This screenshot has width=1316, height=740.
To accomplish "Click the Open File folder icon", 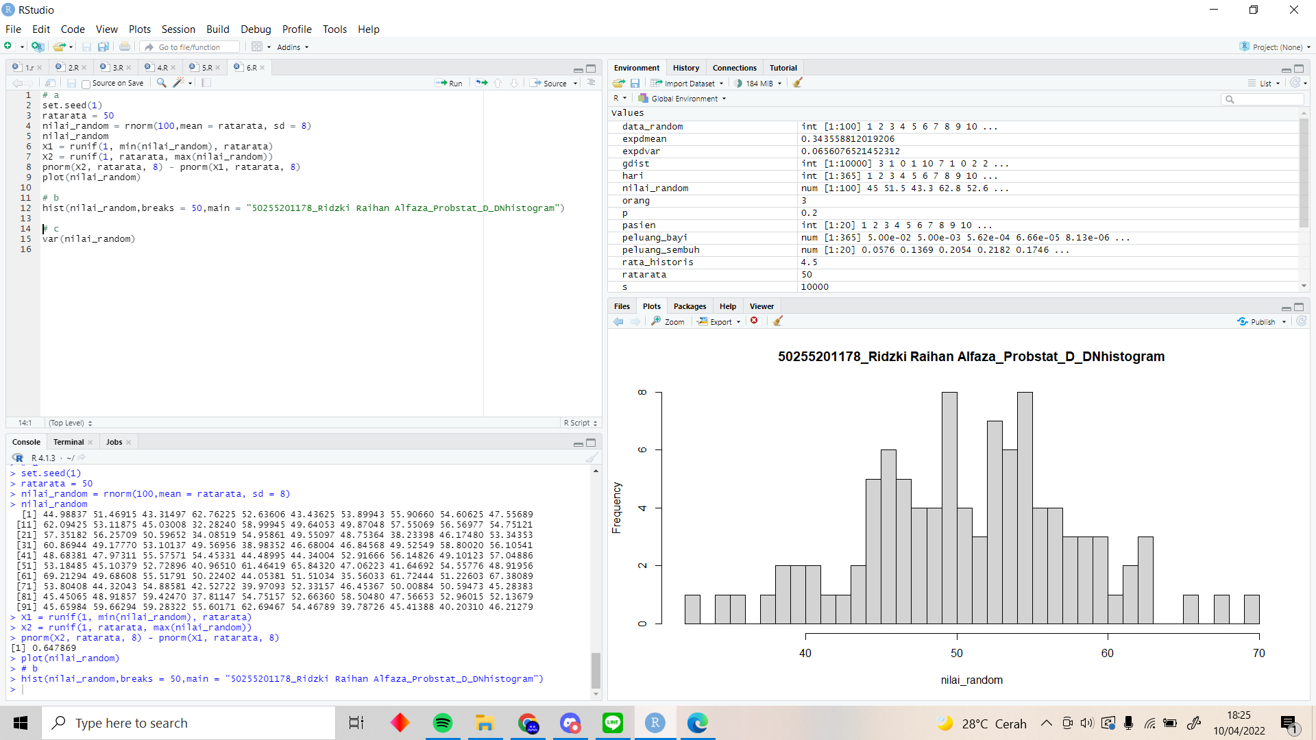I will tap(59, 47).
